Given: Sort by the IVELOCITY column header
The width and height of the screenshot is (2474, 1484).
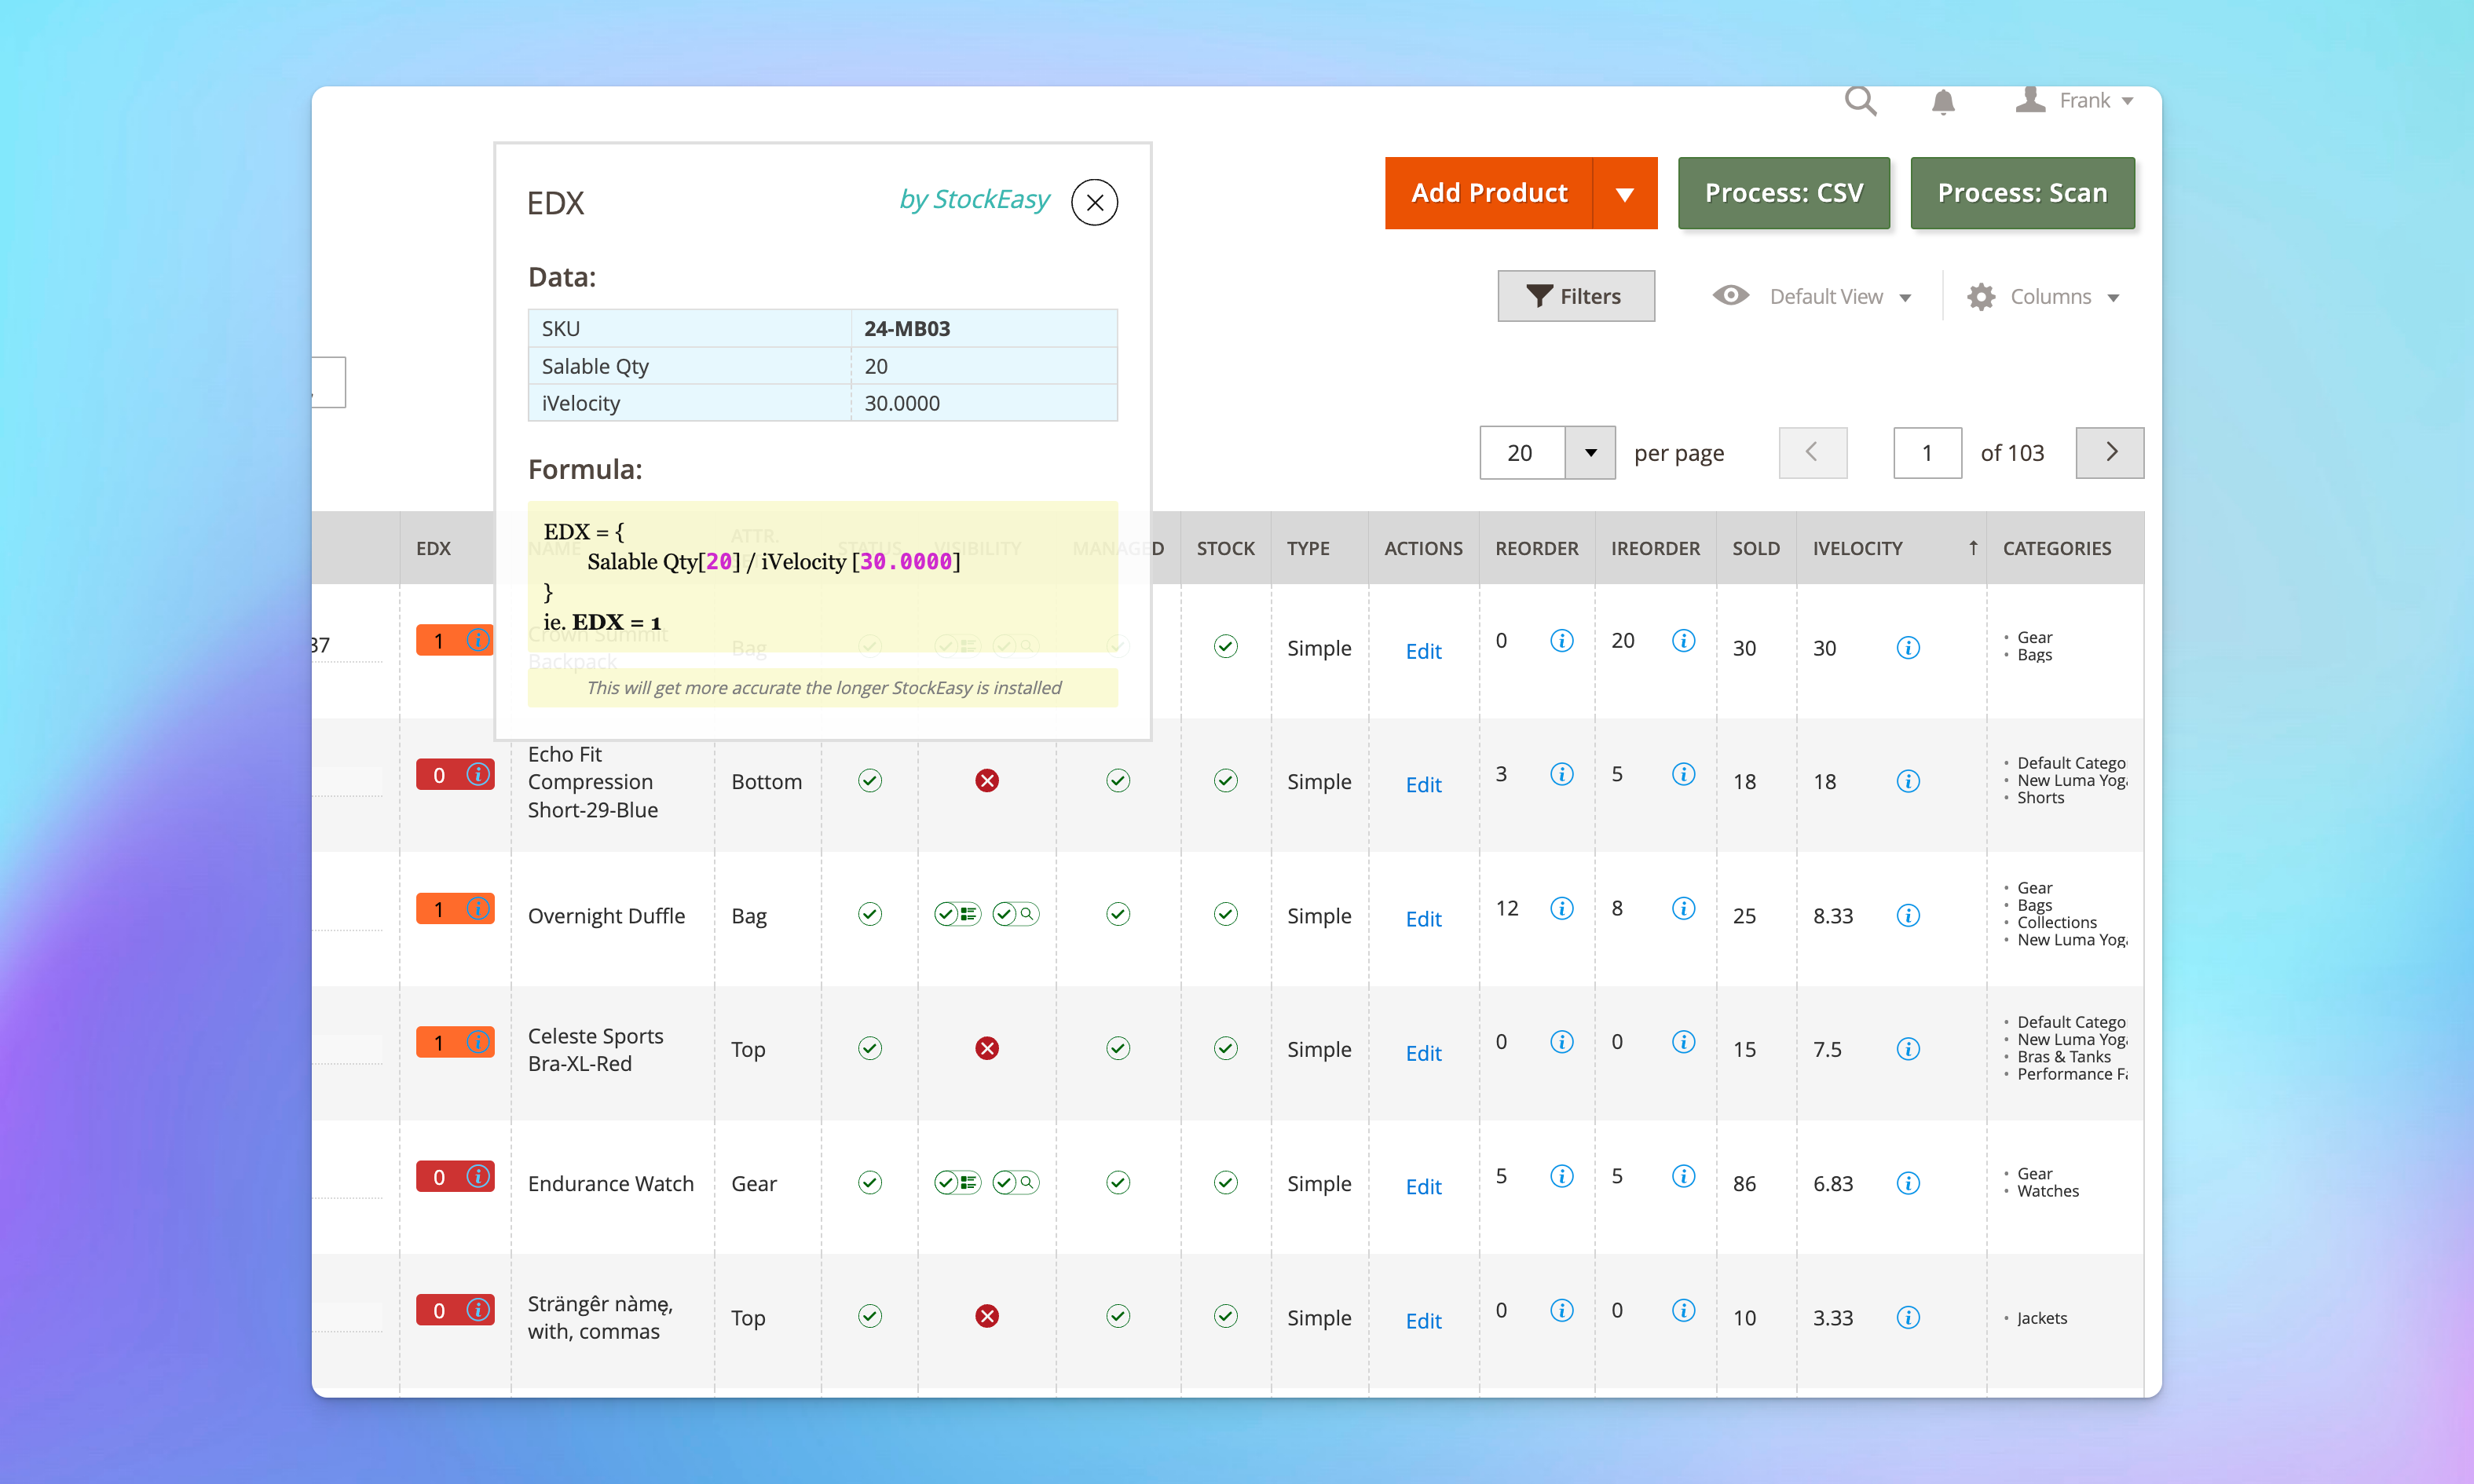Looking at the screenshot, I should tap(1890, 548).
